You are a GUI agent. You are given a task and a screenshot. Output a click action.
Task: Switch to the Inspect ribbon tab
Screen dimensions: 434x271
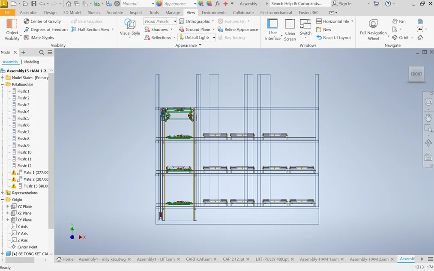pos(136,12)
